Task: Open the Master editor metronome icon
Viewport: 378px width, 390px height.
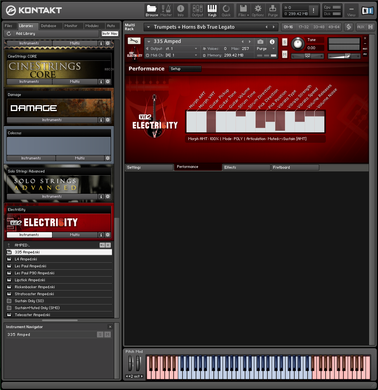Action: click(x=166, y=11)
